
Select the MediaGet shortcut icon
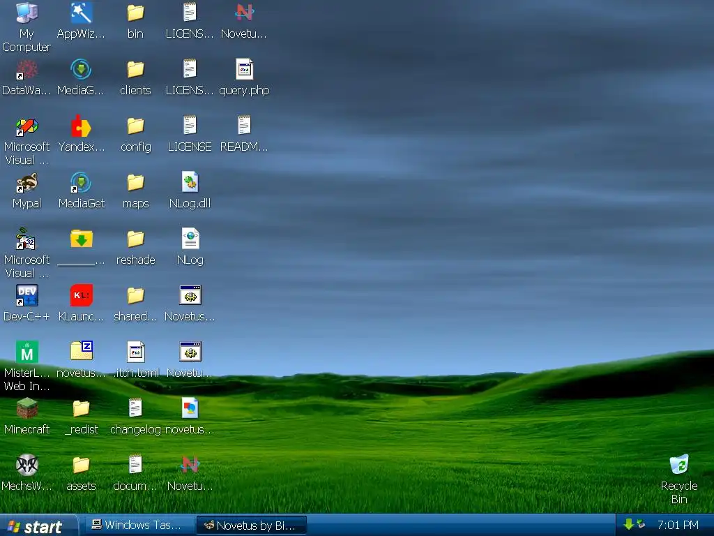(x=81, y=182)
